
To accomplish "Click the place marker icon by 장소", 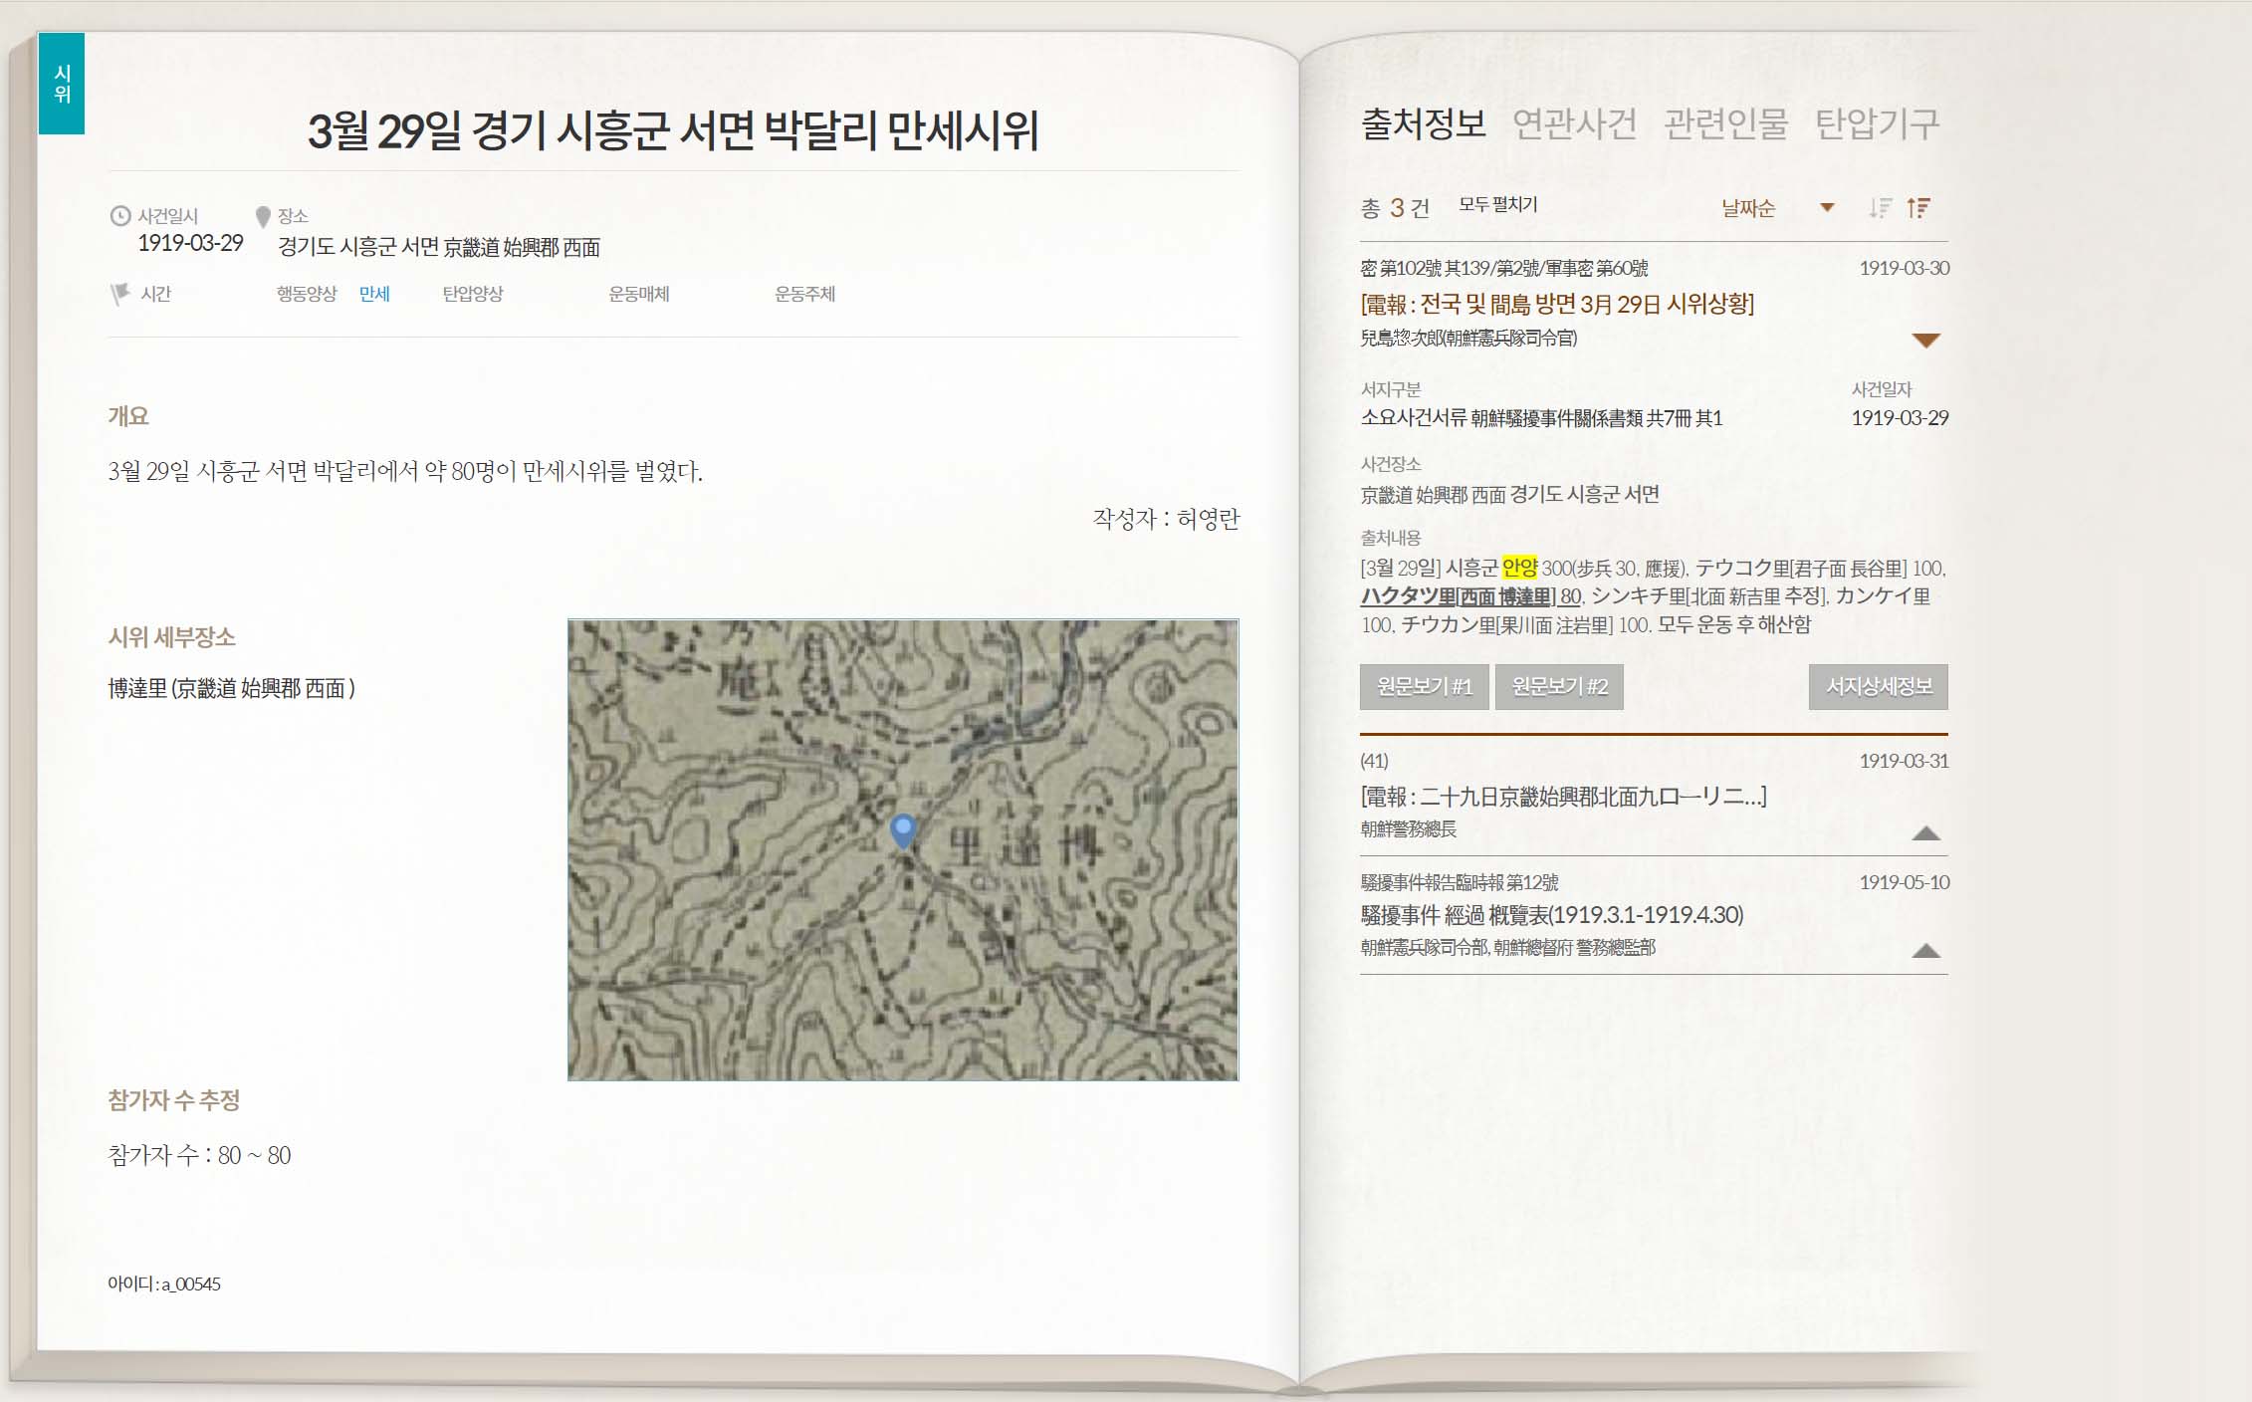I will pyautogui.click(x=263, y=216).
